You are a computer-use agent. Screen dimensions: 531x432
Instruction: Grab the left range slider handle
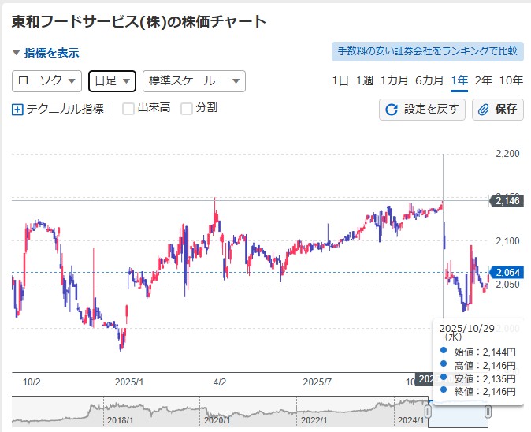[x=428, y=412]
